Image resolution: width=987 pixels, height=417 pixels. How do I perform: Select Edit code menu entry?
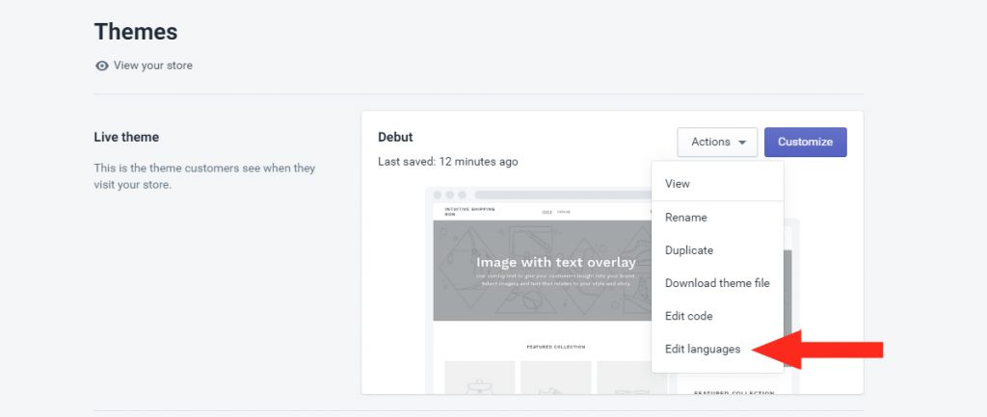(x=717, y=316)
